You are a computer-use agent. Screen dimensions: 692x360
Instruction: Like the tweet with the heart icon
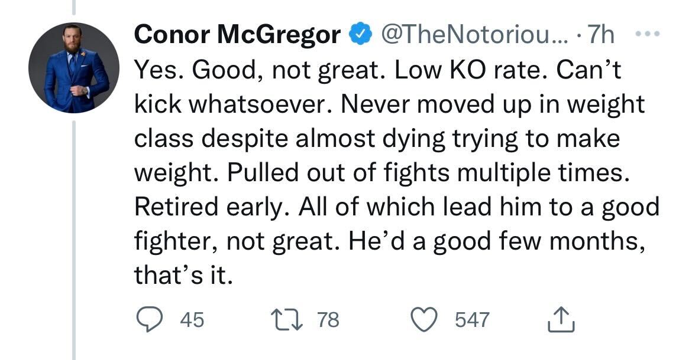424,319
